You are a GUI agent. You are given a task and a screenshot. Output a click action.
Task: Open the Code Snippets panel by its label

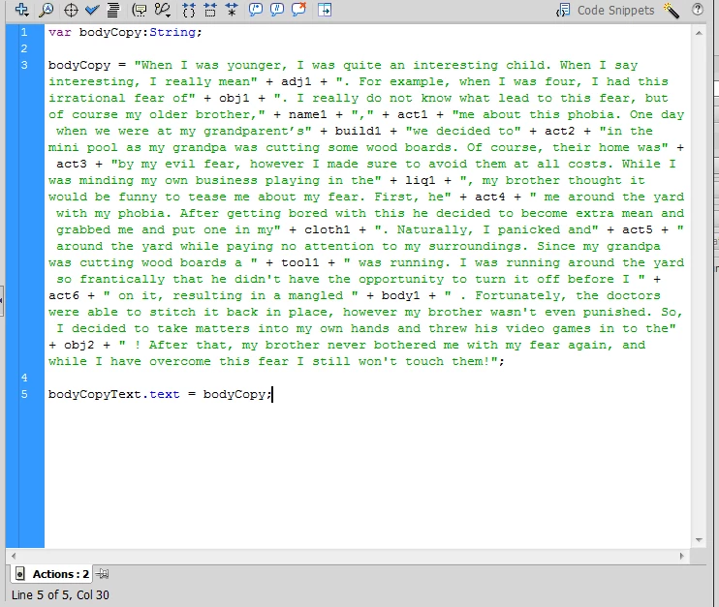[x=615, y=10]
